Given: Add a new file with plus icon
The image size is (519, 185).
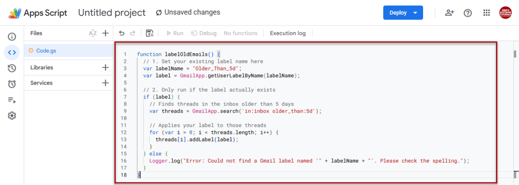Looking at the screenshot, I should click(105, 33).
